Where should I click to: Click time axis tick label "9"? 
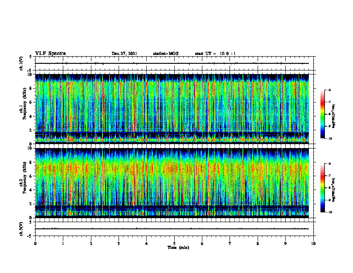click(285, 244)
